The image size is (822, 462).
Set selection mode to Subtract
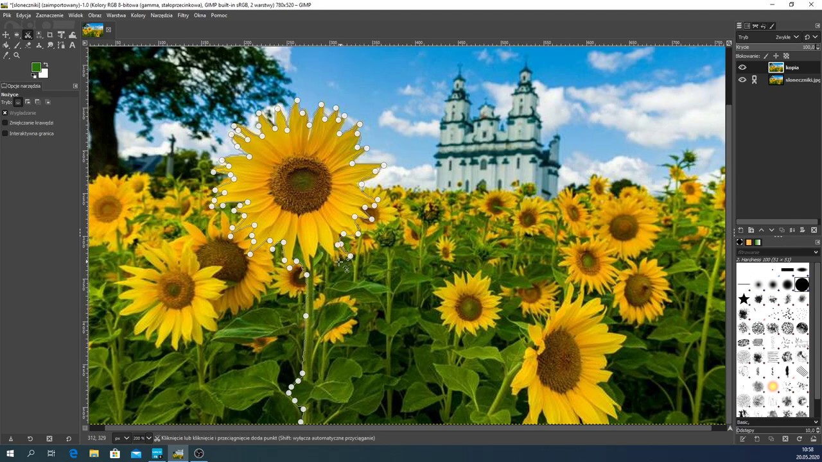point(37,102)
